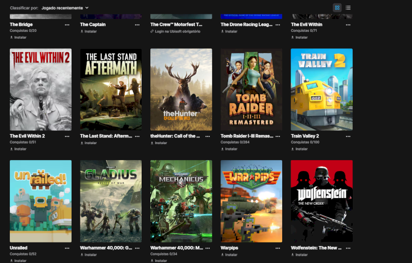Install The Drone Racing League
Screen dimensions: 412x263
229,31
